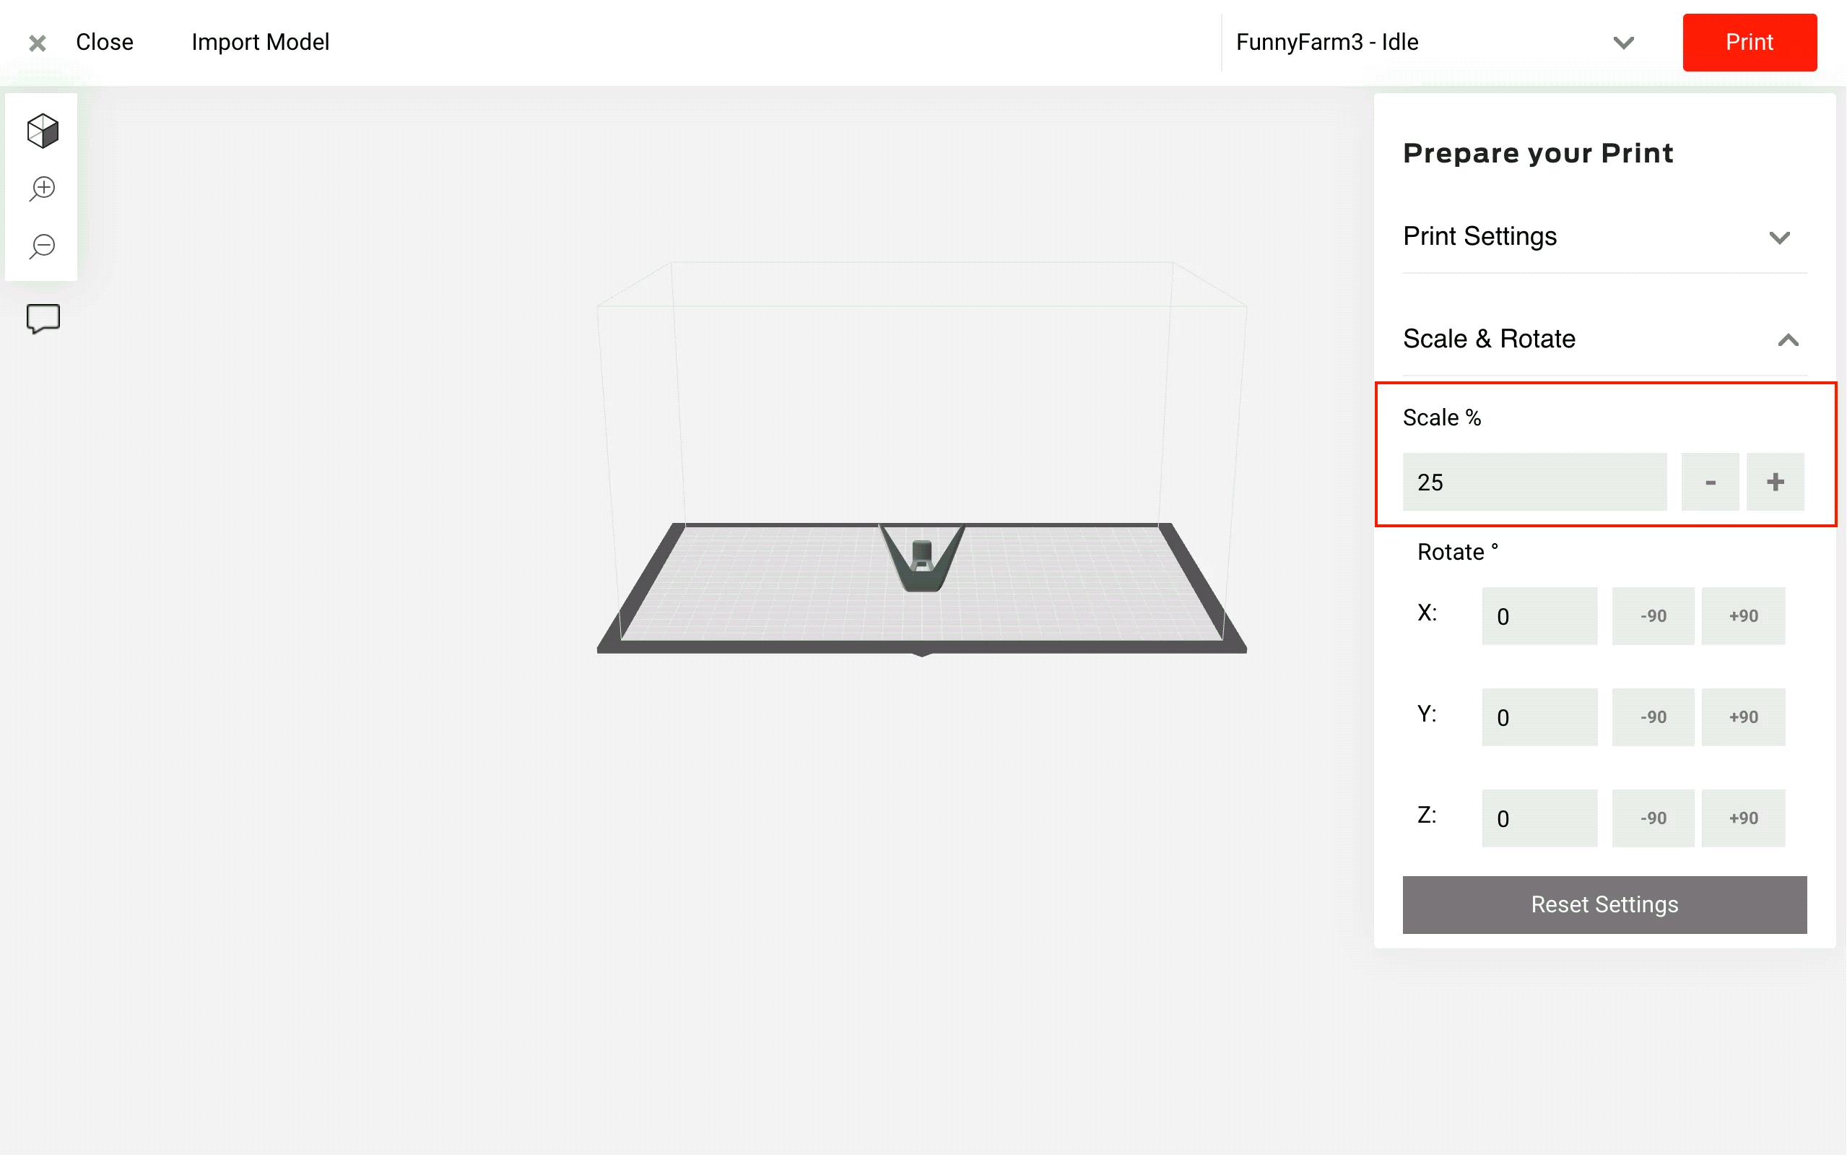
Task: Open the comment speech bubble icon
Action: 43,319
